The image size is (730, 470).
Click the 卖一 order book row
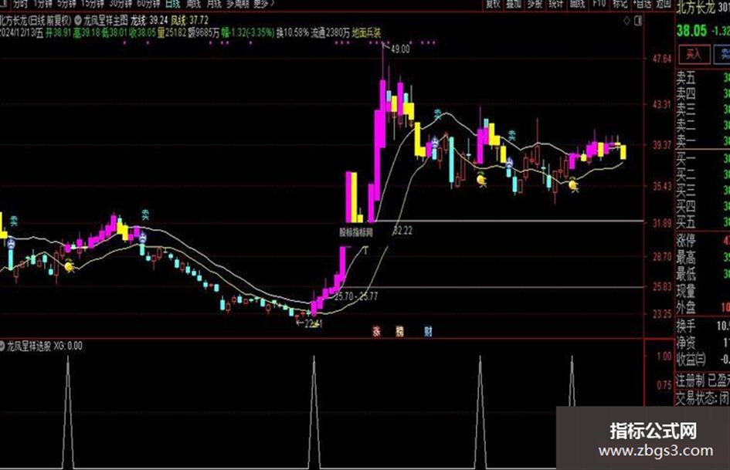(703, 141)
